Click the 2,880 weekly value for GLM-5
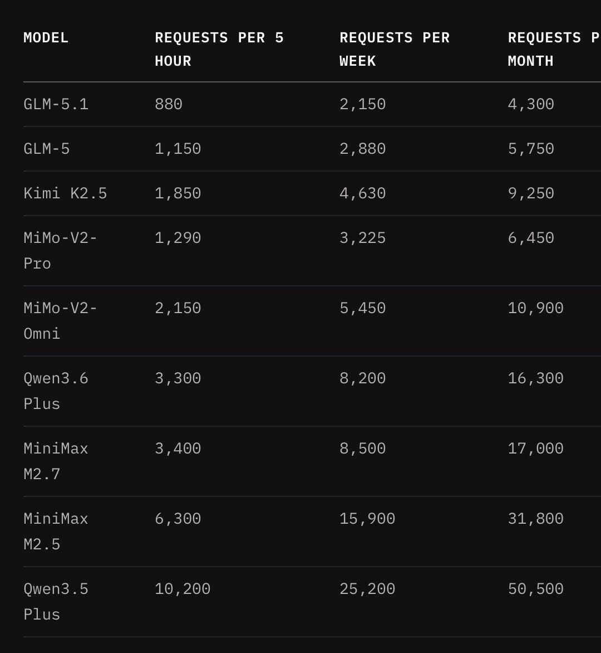Image resolution: width=601 pixels, height=653 pixels. pyautogui.click(x=363, y=149)
